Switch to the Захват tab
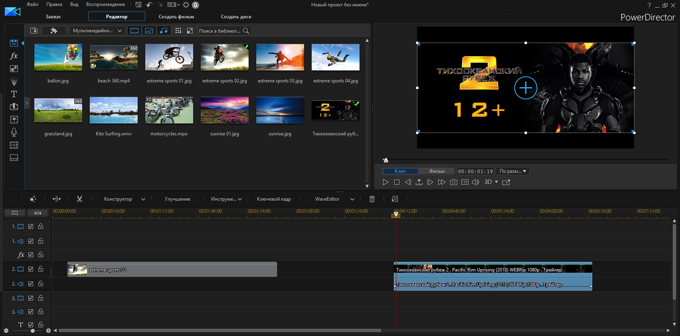 [x=53, y=17]
